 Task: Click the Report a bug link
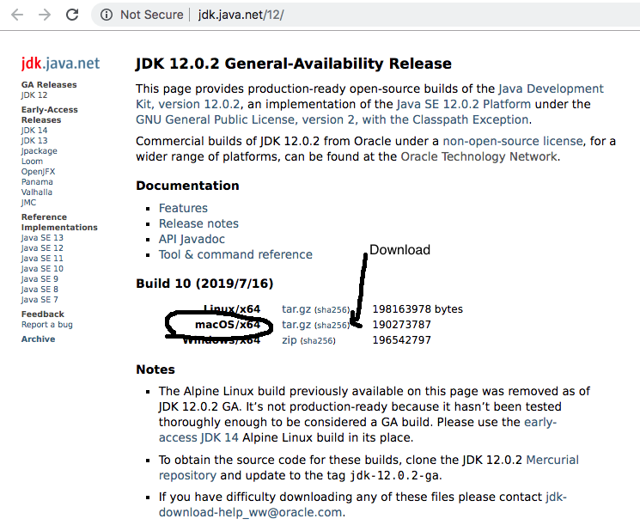[47, 325]
